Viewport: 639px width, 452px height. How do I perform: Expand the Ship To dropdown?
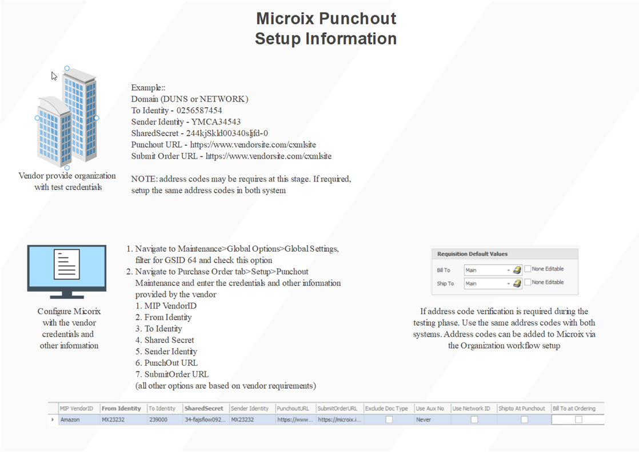508,284
